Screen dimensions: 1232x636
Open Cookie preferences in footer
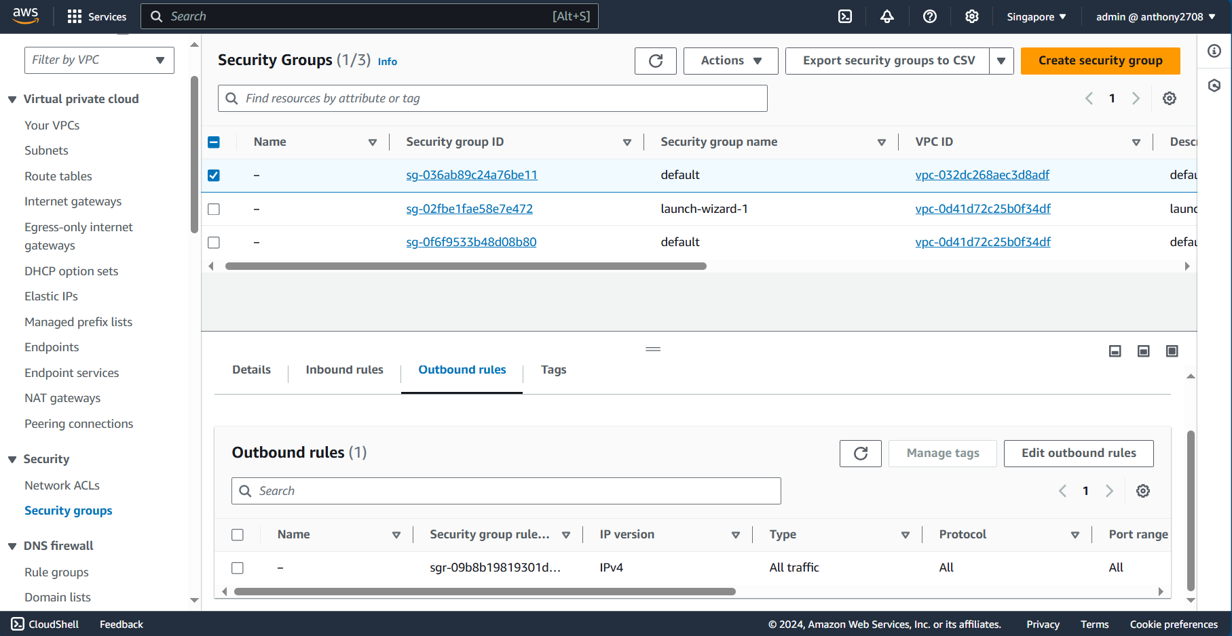1174,624
